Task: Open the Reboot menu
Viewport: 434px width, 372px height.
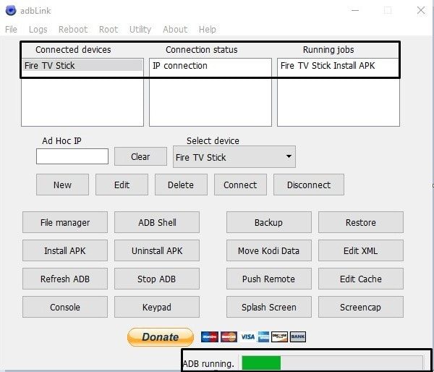Action: coord(73,30)
